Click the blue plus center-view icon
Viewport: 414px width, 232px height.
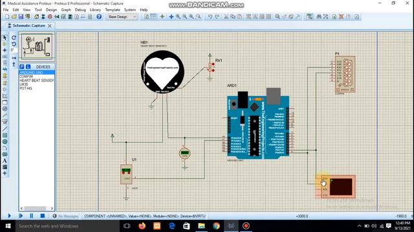[171, 17]
